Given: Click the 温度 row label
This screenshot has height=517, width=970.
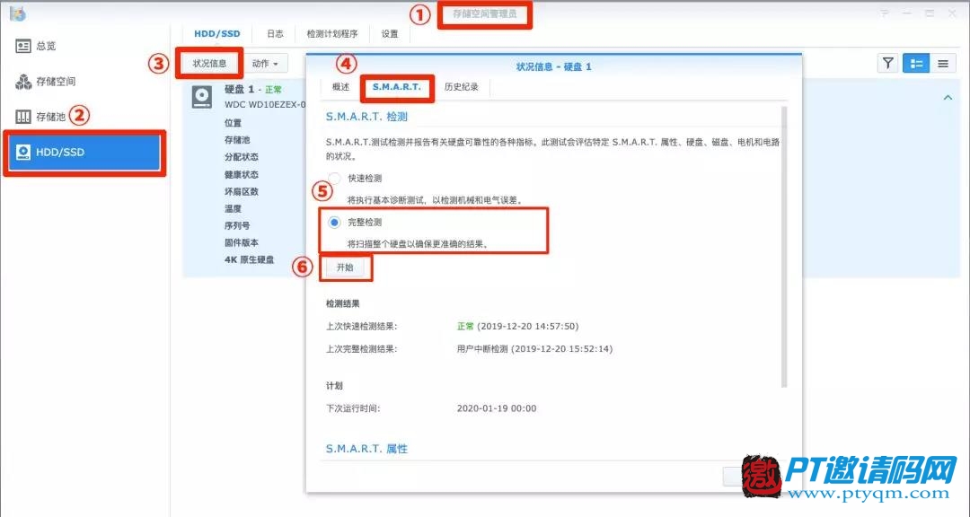Looking at the screenshot, I should 234,209.
